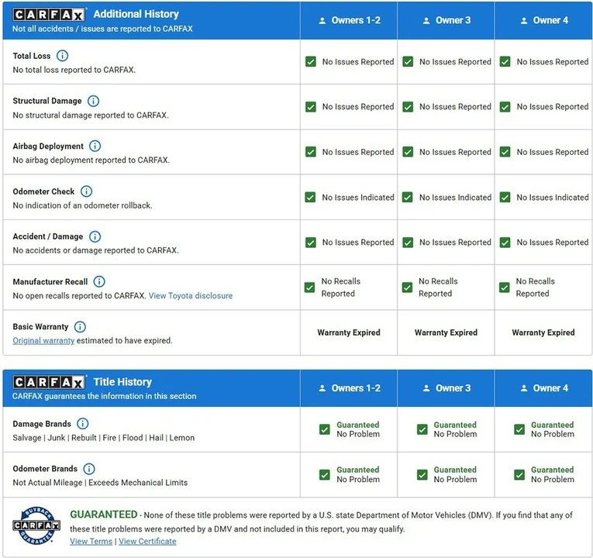Viewport: 593px width, 558px height.
Task: Click Warranty Expired text for Owners 1-2
Action: [x=349, y=332]
